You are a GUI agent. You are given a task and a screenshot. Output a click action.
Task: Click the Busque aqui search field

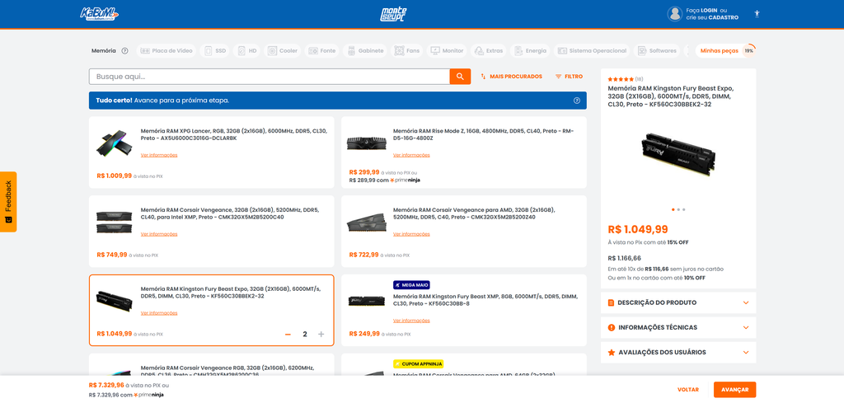(270, 77)
